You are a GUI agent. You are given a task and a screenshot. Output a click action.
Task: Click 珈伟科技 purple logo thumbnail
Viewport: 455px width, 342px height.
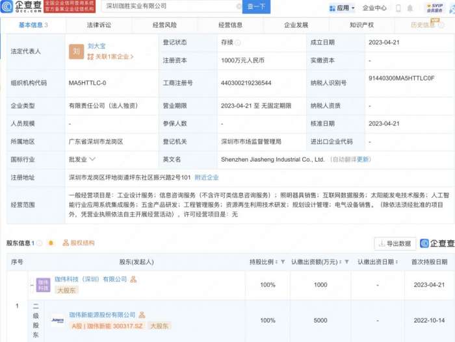[44, 285]
